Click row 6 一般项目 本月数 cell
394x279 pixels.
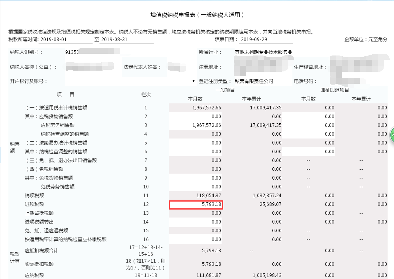click(195, 151)
